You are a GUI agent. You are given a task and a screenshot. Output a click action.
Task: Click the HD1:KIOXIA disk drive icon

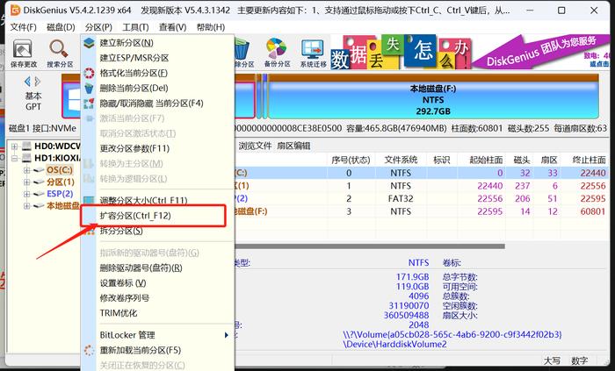click(26, 158)
